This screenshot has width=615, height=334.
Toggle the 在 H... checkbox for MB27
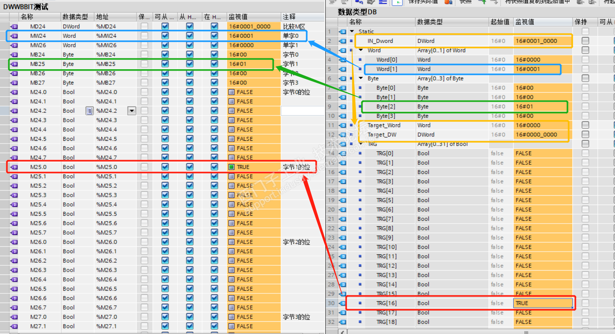coord(214,83)
